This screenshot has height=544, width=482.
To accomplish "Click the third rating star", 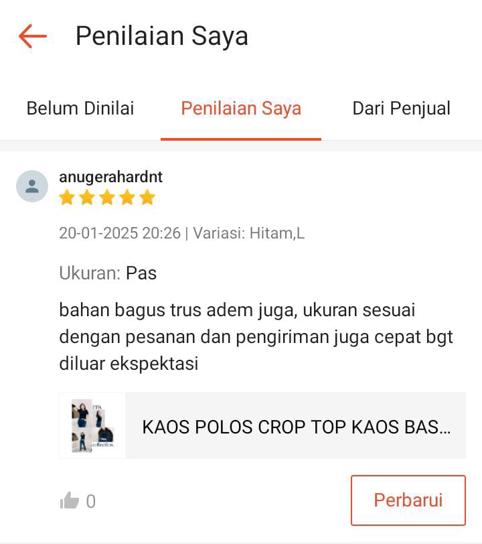I will (107, 198).
